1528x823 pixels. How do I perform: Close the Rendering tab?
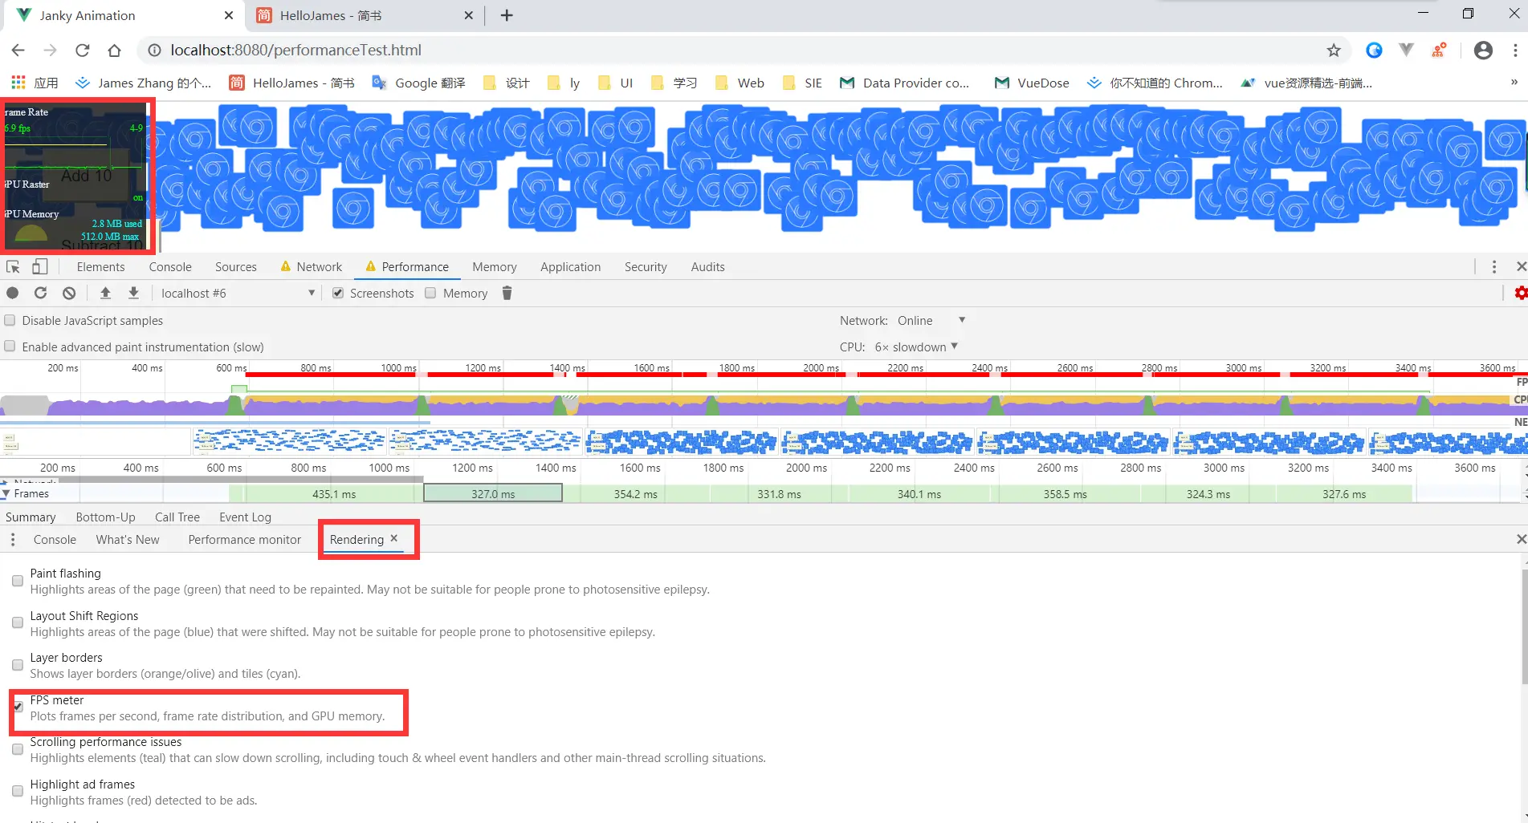tap(394, 538)
